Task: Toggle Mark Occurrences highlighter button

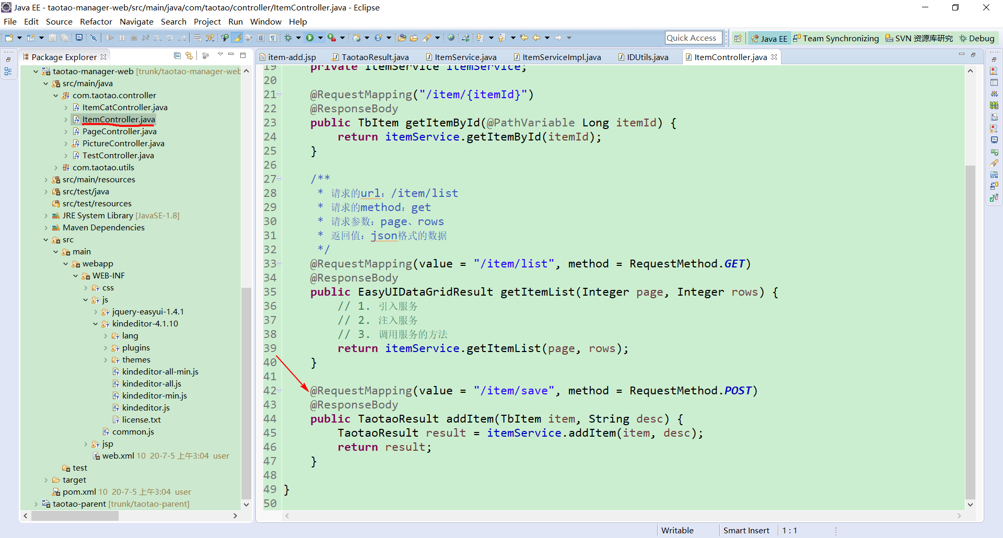Action: [x=237, y=38]
